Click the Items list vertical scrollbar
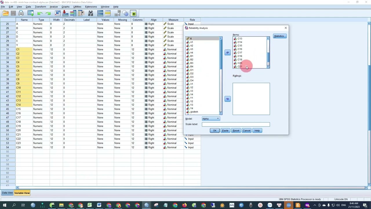The width and height of the screenshot is (371, 209). pos(268,53)
